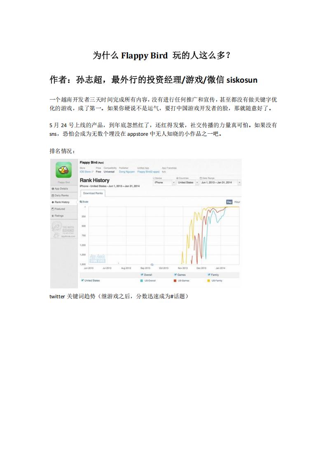The height and width of the screenshot is (462, 327).
Task: Open the date range dropdown
Action: tap(221, 183)
